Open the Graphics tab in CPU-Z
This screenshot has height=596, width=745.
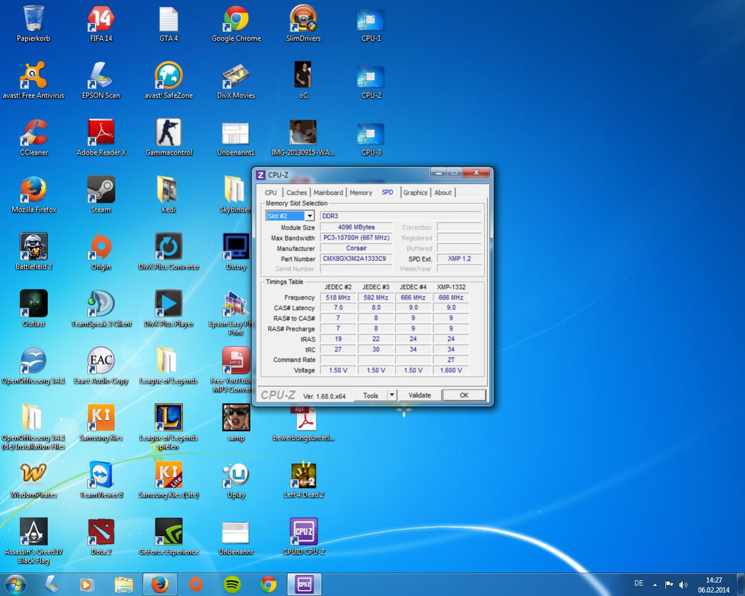click(415, 193)
